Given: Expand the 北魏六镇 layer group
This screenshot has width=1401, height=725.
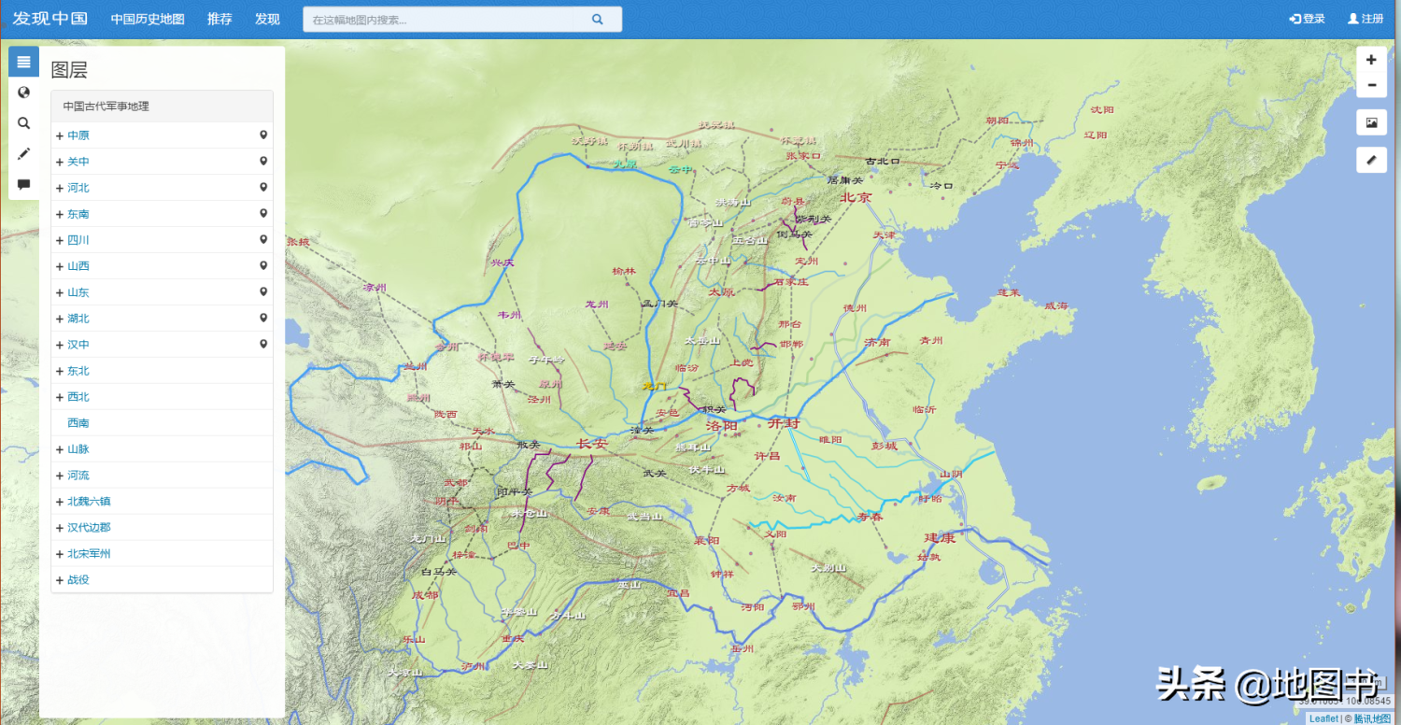Looking at the screenshot, I should coord(60,502).
